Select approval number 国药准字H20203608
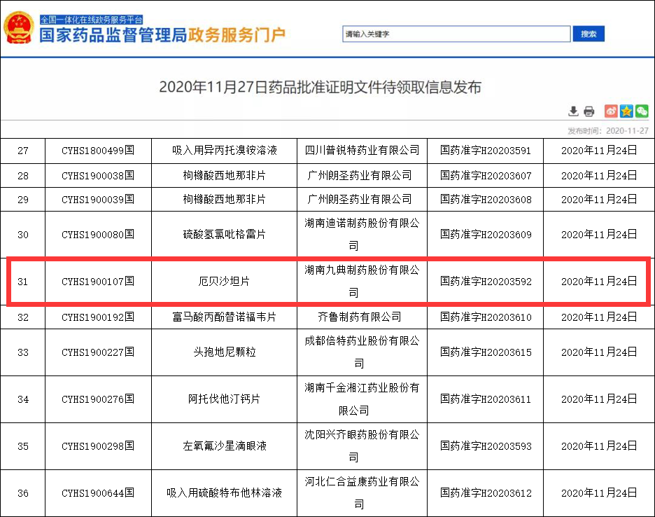The image size is (655, 517). pyautogui.click(x=486, y=200)
